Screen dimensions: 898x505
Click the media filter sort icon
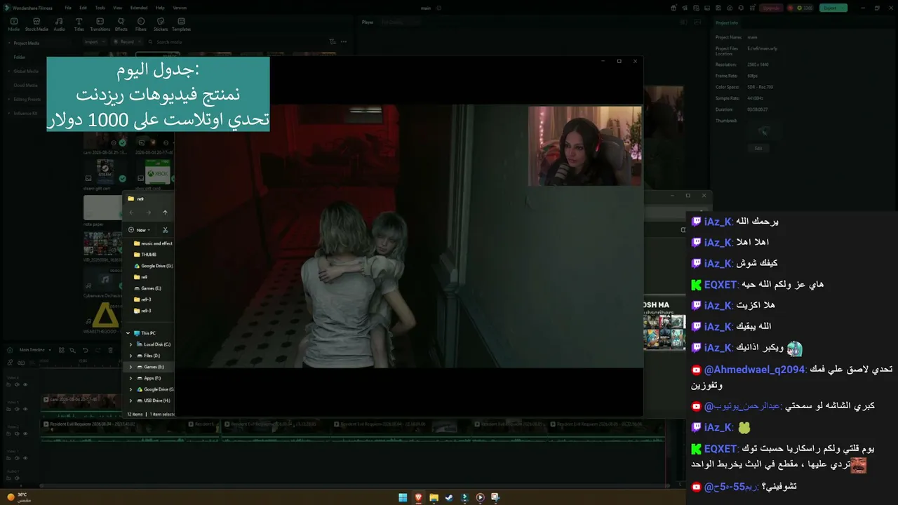tap(333, 42)
